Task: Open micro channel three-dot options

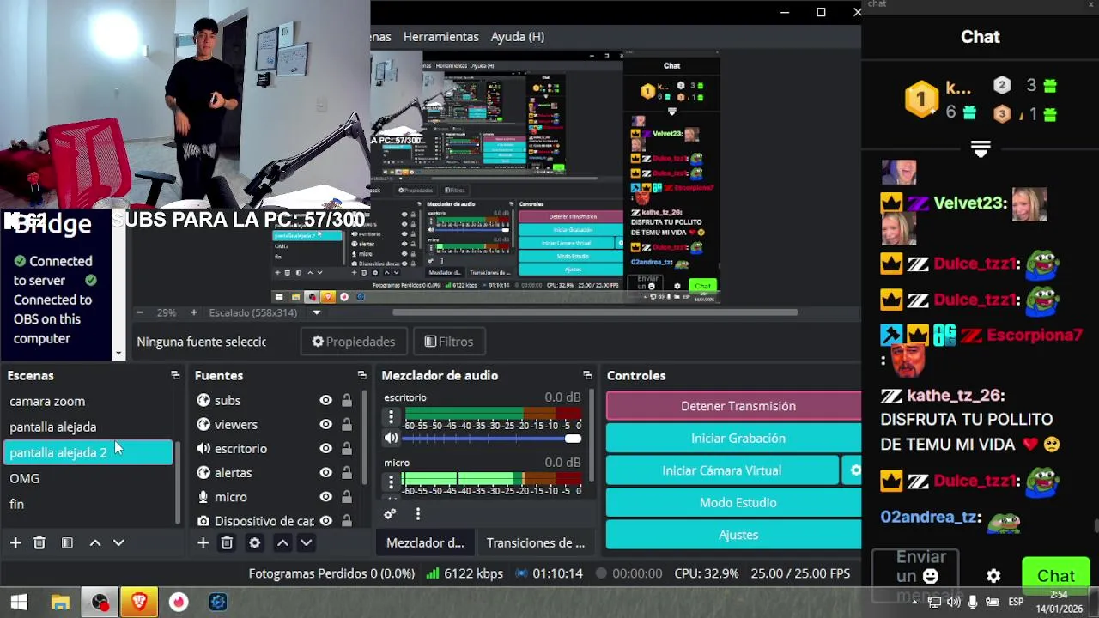Action: click(x=391, y=482)
